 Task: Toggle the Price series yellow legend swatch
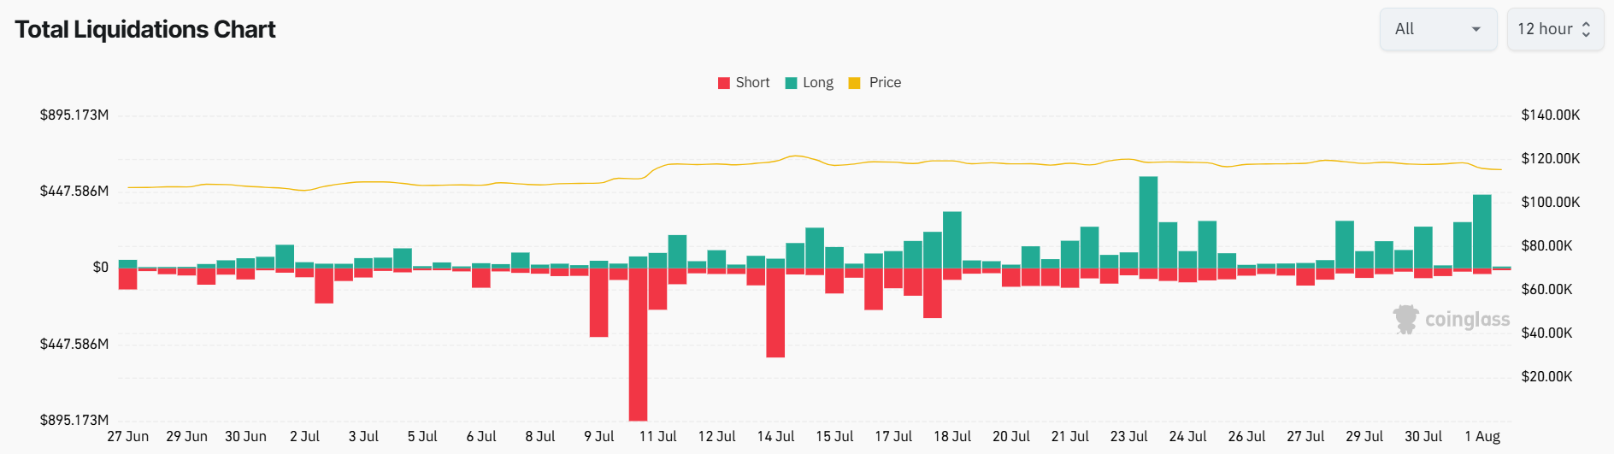click(x=854, y=83)
